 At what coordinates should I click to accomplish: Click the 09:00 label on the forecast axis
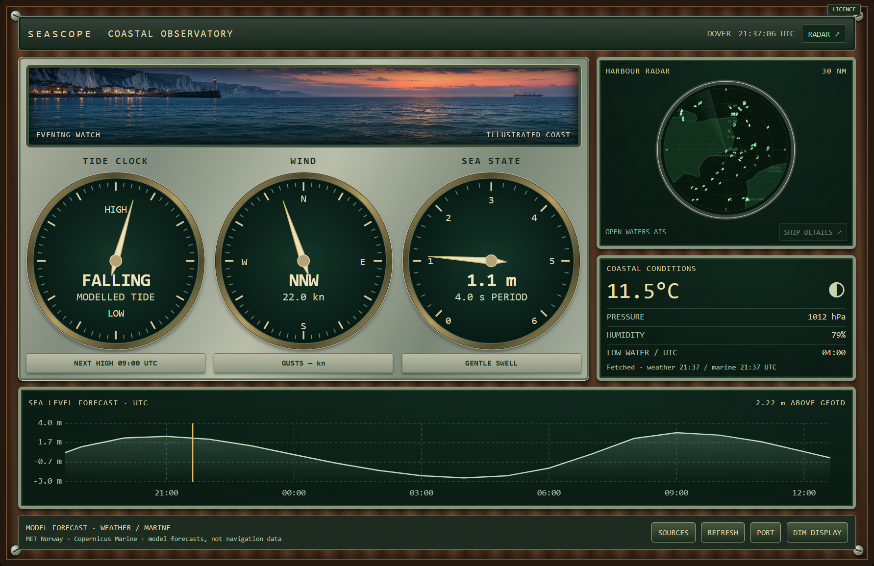coord(676,493)
